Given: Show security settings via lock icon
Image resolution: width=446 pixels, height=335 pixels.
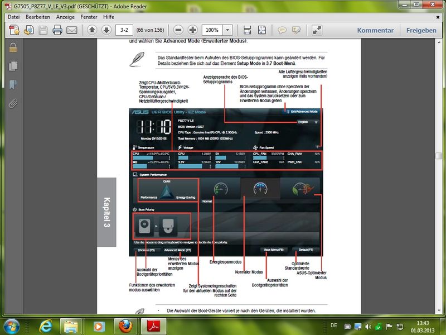Looking at the screenshot, I should [x=13, y=48].
